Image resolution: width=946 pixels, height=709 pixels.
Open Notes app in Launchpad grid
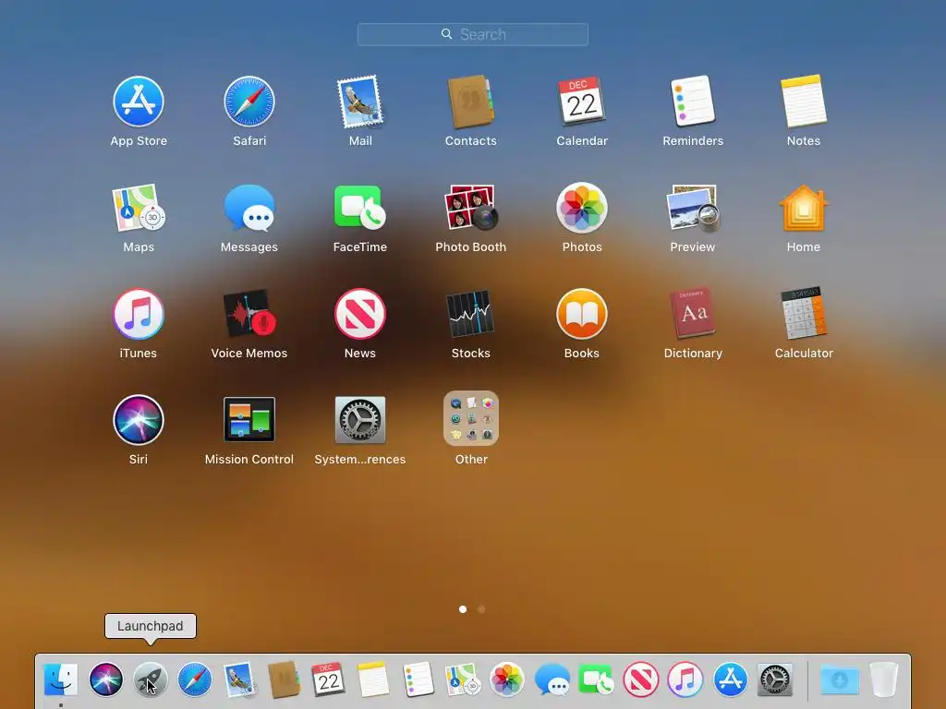coord(804,102)
